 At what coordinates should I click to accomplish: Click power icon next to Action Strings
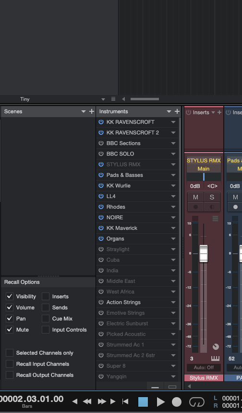101,302
